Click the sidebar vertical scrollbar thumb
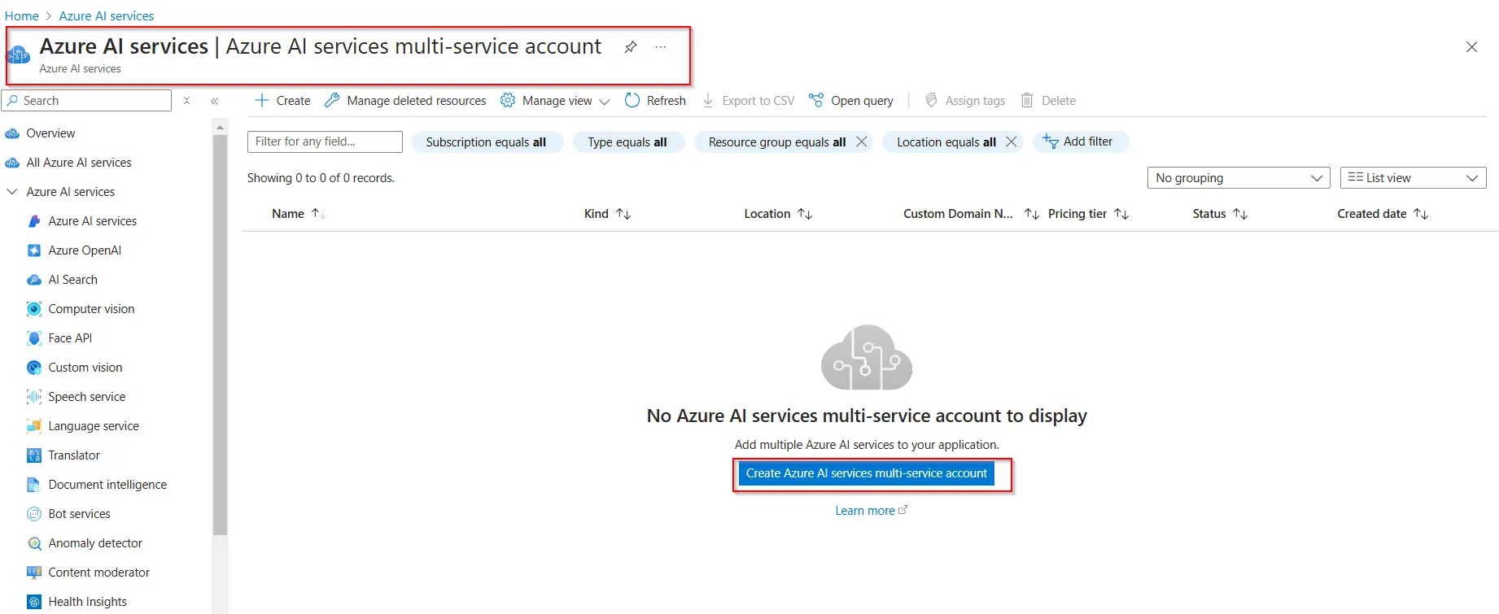The image size is (1499, 614). 220,335
